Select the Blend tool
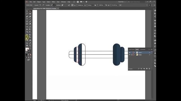The width and height of the screenshot is (181, 101). [30, 37]
